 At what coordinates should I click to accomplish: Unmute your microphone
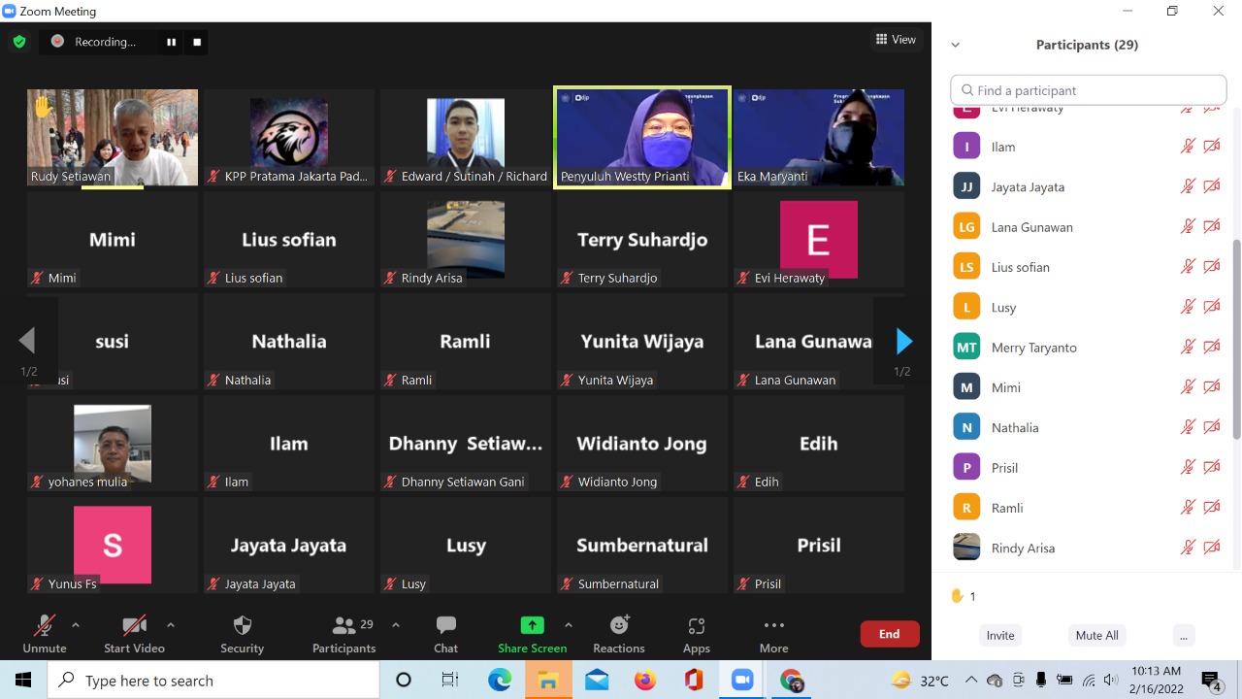click(x=45, y=634)
